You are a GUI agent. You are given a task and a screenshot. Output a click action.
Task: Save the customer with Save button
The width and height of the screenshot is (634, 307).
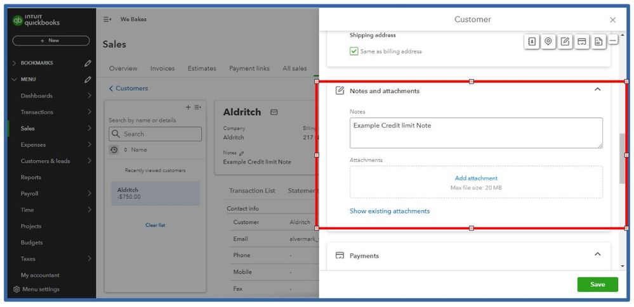coord(597,284)
